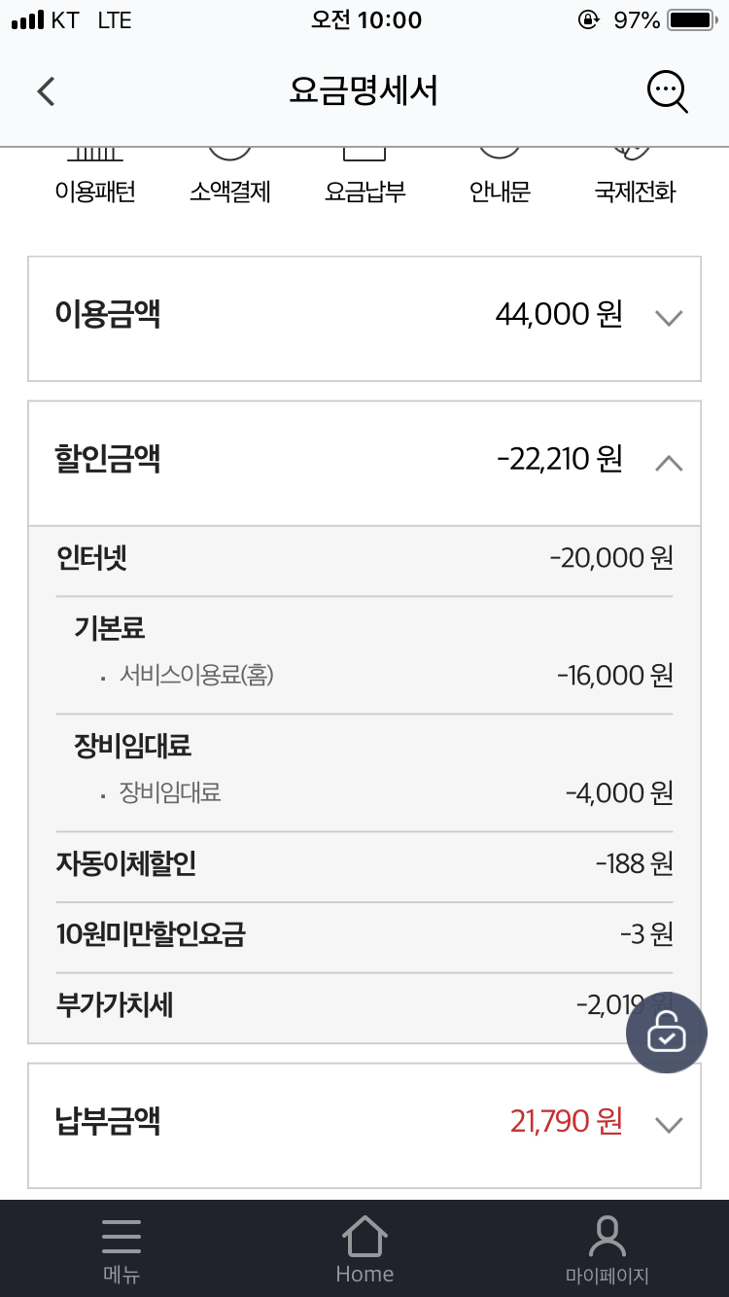Tap the floating lock security icon
Image resolution: width=729 pixels, height=1297 pixels.
(x=666, y=1033)
